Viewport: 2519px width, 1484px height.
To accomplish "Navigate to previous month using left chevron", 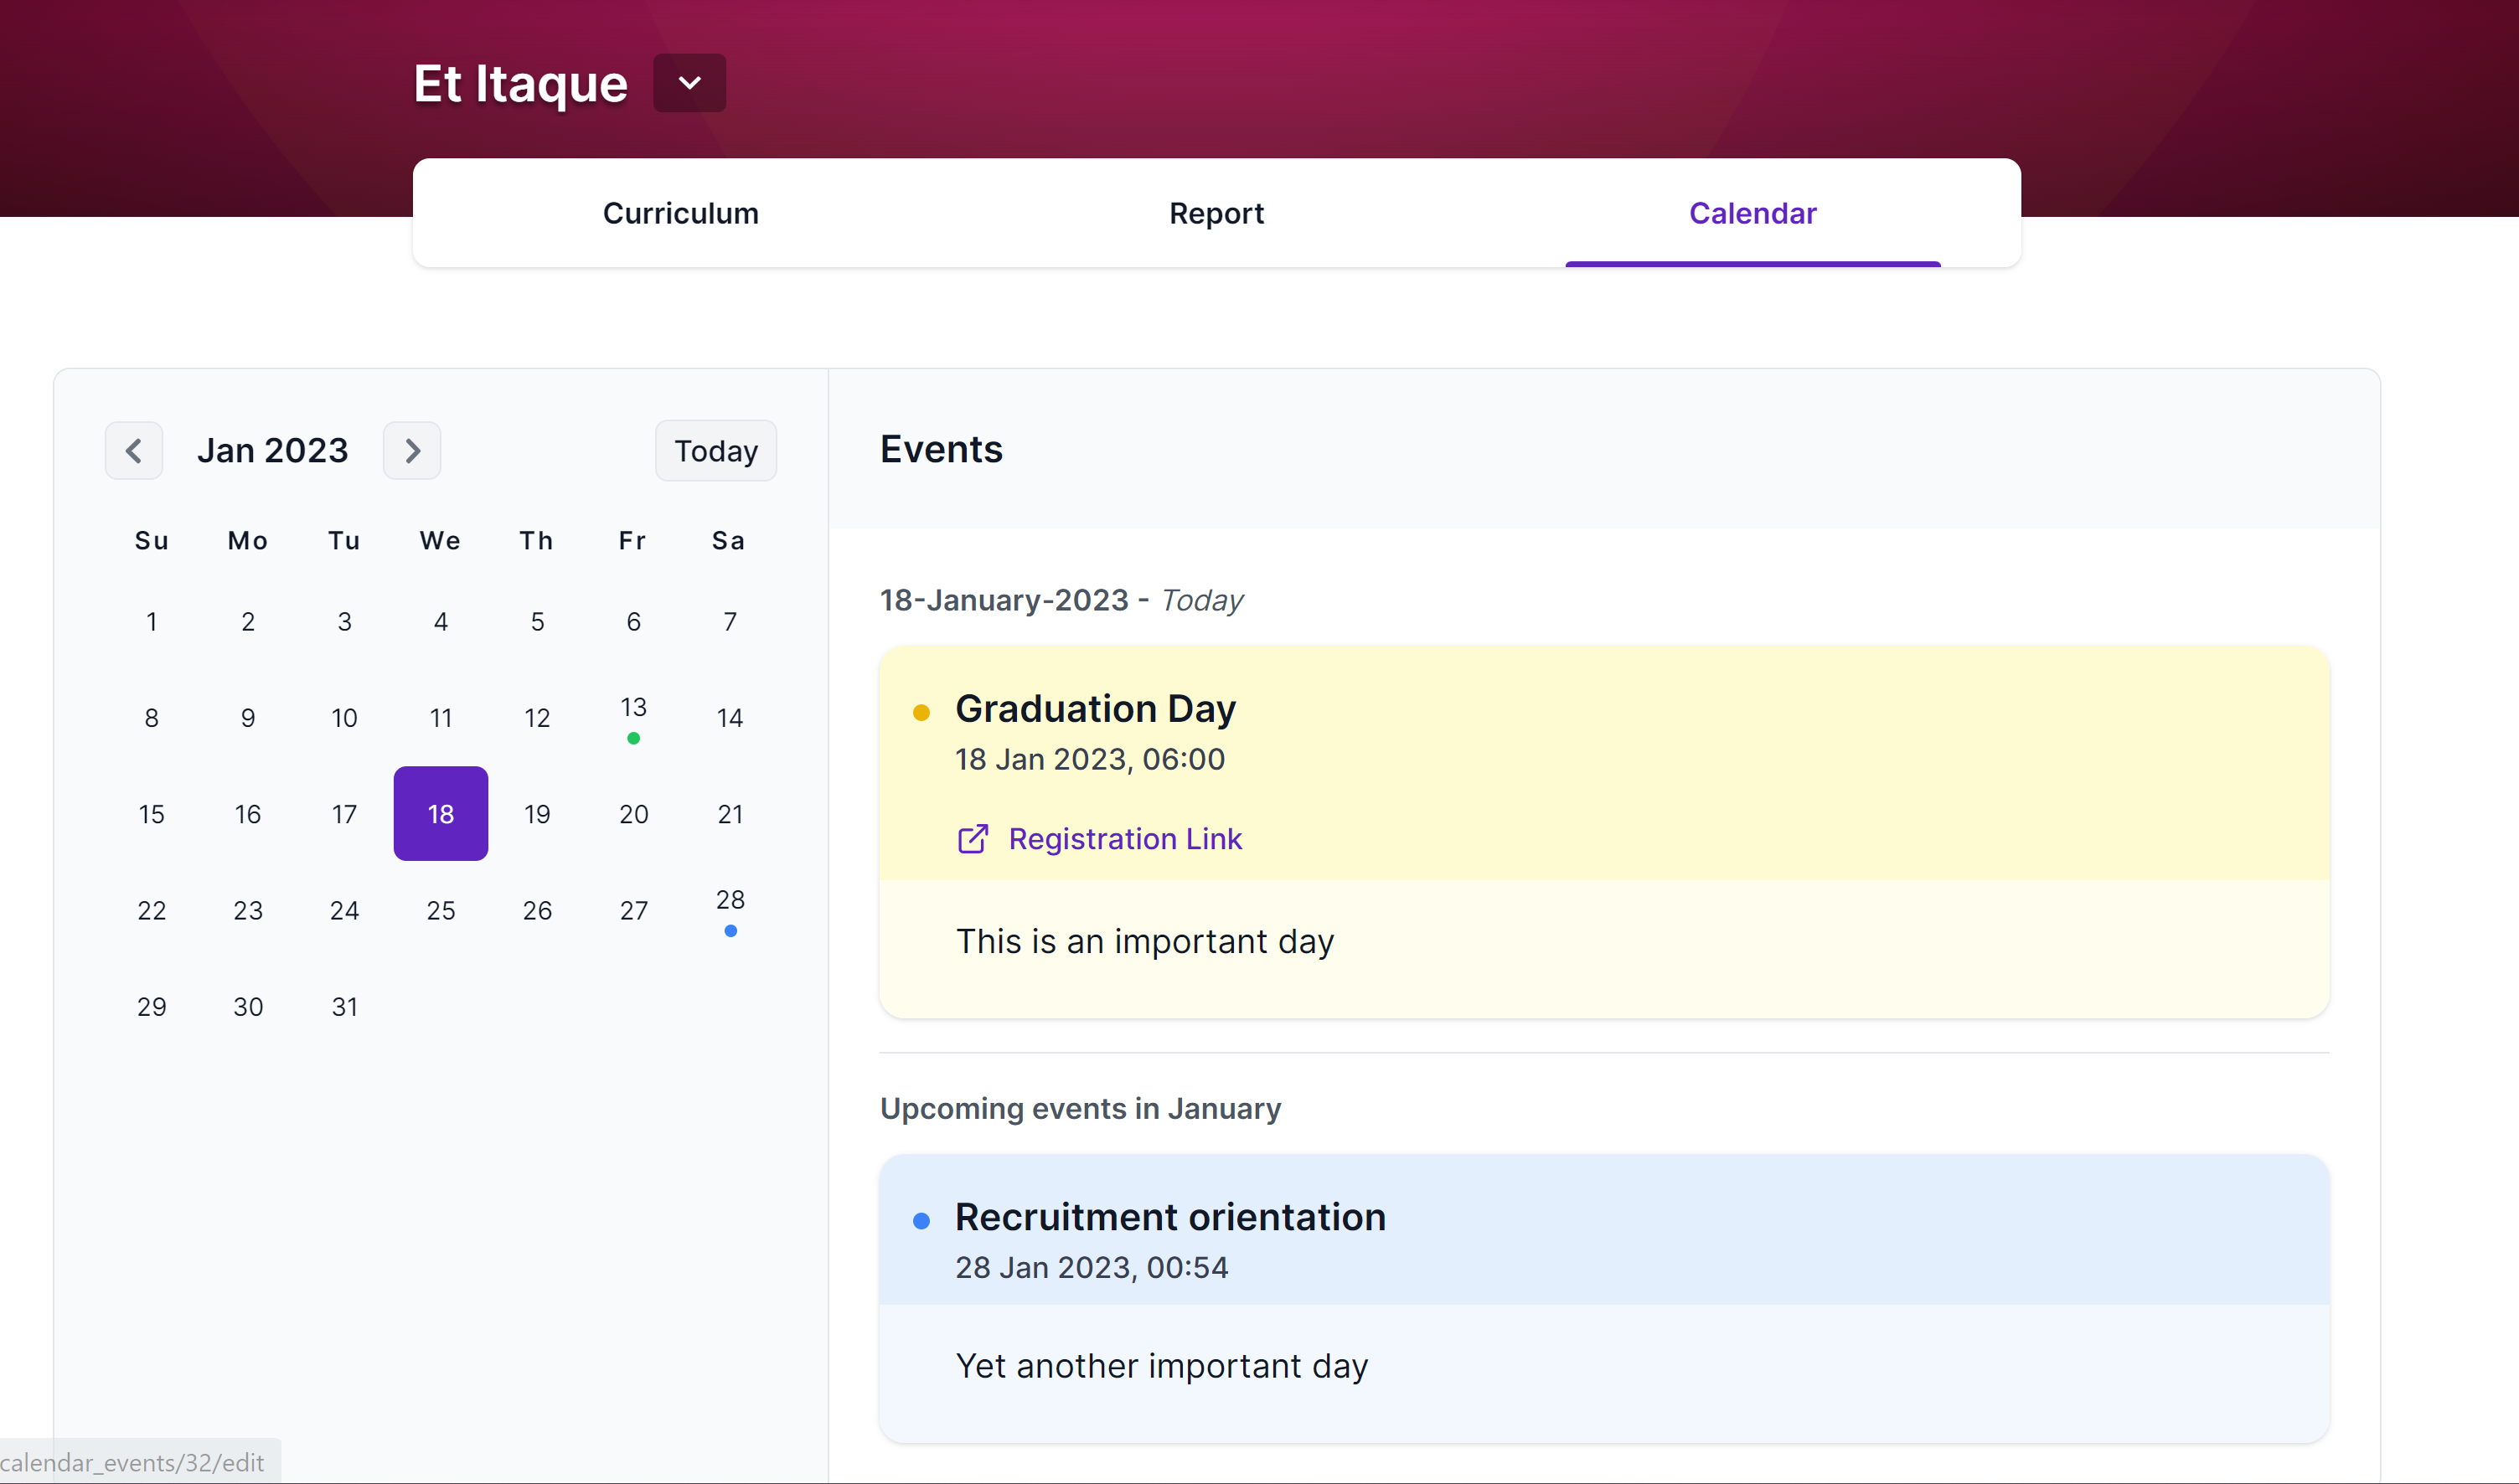I will [134, 450].
